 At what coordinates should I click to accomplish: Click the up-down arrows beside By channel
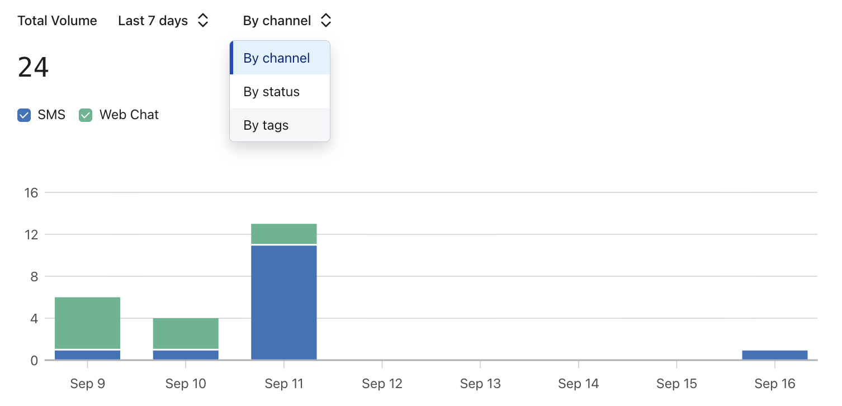326,21
